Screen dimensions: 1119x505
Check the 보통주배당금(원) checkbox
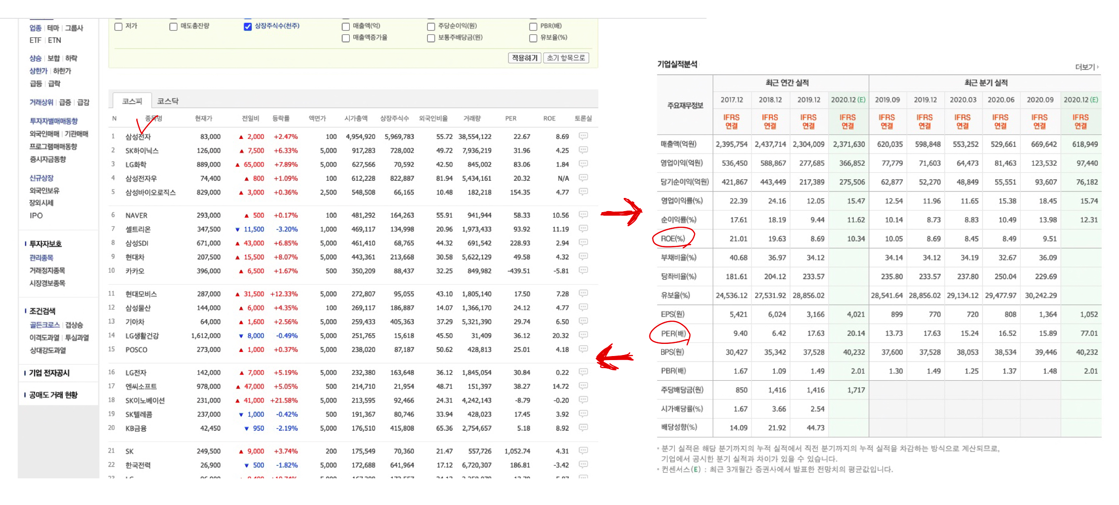(431, 38)
